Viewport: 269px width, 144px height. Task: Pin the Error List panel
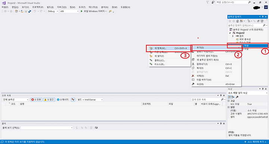click(221, 96)
